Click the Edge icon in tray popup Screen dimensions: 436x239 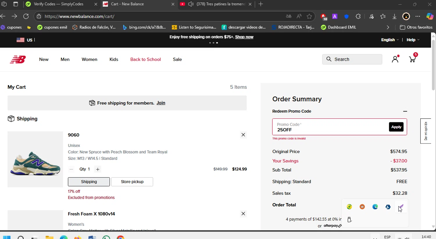(x=375, y=207)
